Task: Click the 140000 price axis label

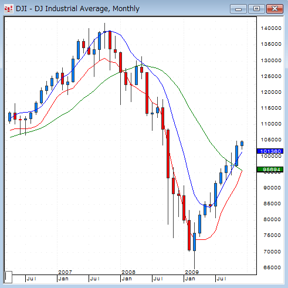Action: tap(271, 28)
